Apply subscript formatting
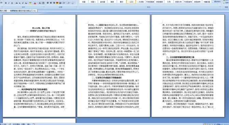 pyautogui.click(x=20, y=3)
